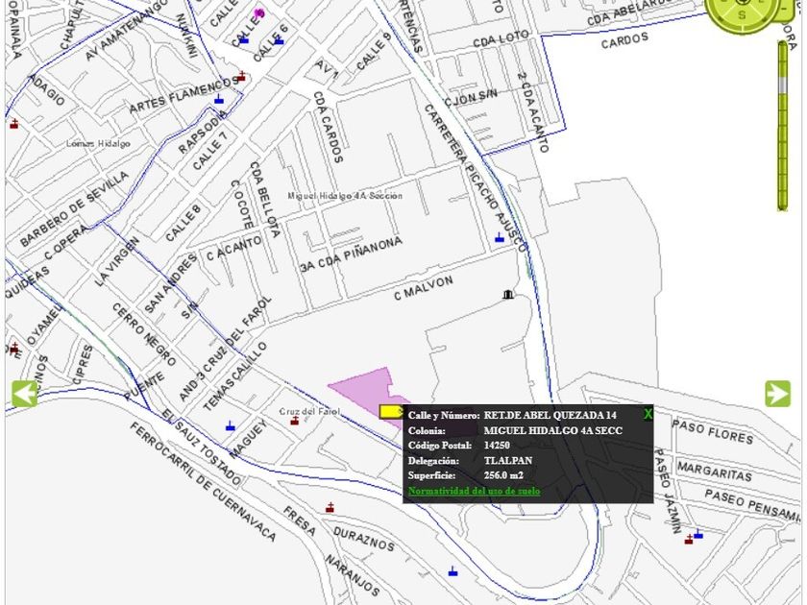
Task: Click the magenta icon above Calle 5
Action: [x=259, y=12]
